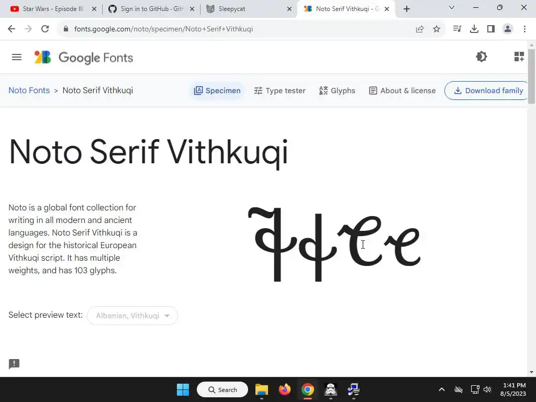Reload the page with the refresh icon

(45, 29)
